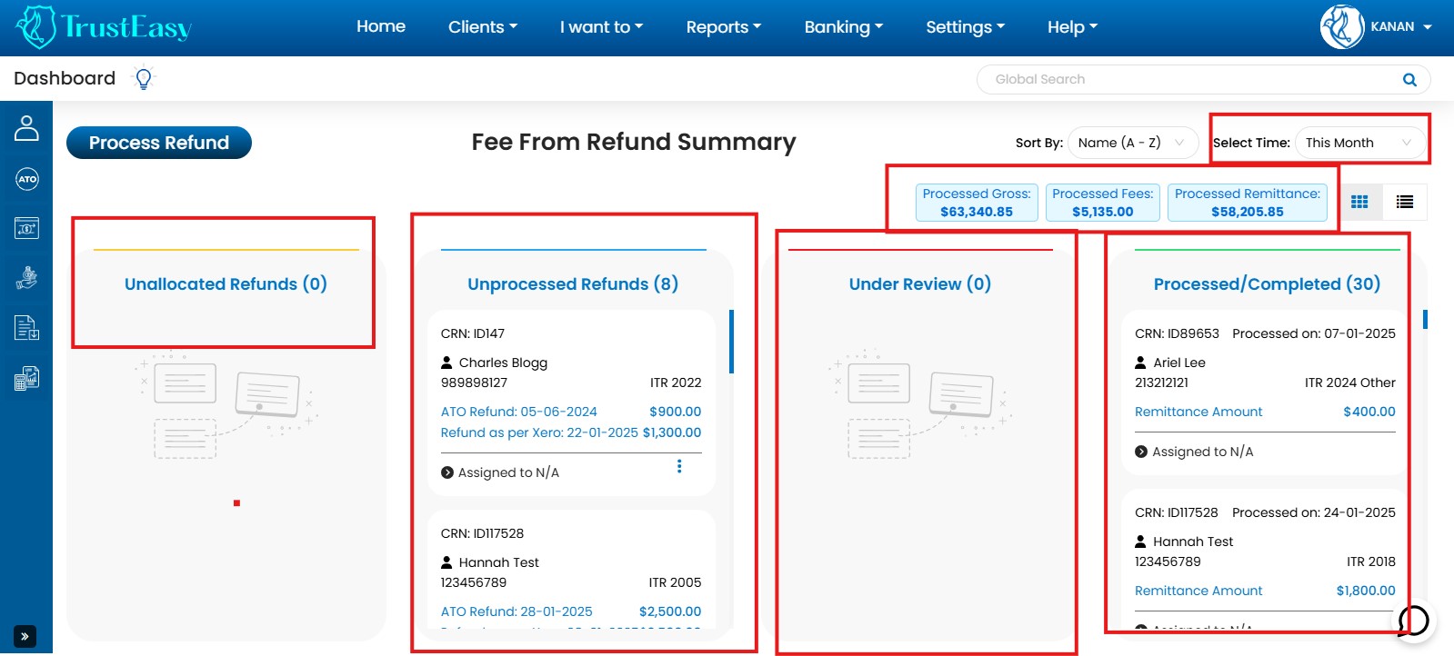The image size is (1454, 656).
Task: Click the magnifier icon in Global Search
Action: pyautogui.click(x=1409, y=80)
